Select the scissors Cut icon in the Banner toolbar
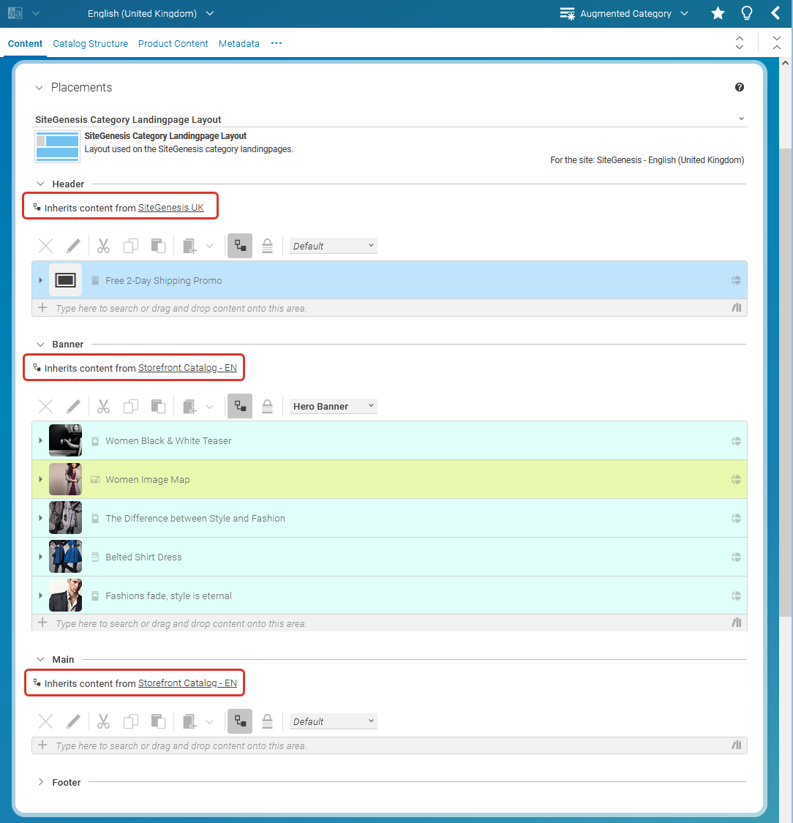The height and width of the screenshot is (823, 793). tap(103, 406)
